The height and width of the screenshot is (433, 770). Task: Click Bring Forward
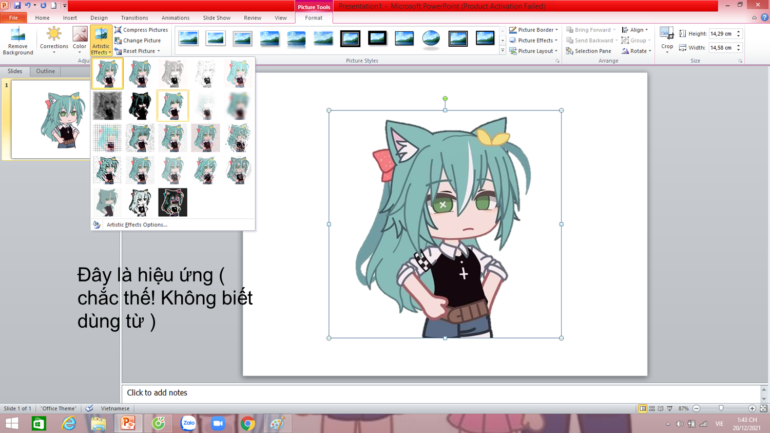[x=591, y=30]
